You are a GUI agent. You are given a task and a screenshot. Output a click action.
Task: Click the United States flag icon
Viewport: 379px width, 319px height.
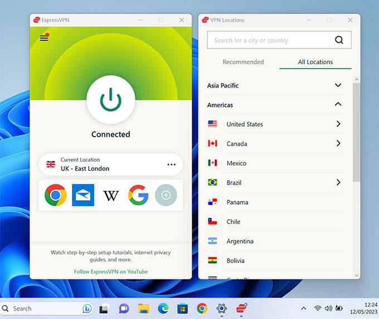pos(212,124)
